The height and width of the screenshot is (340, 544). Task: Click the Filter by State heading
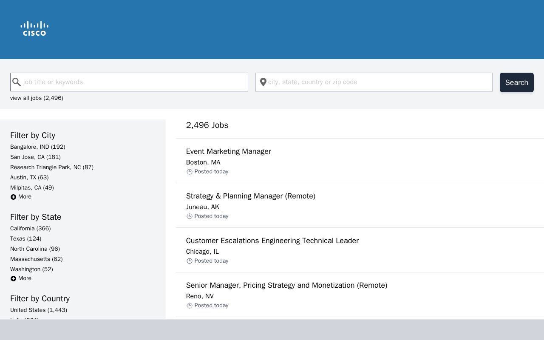[36, 217]
